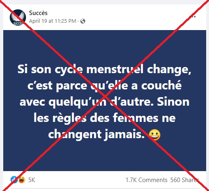The width and height of the screenshot is (209, 191).
Task: Open the three-dot post options menu
Action: [x=192, y=17]
